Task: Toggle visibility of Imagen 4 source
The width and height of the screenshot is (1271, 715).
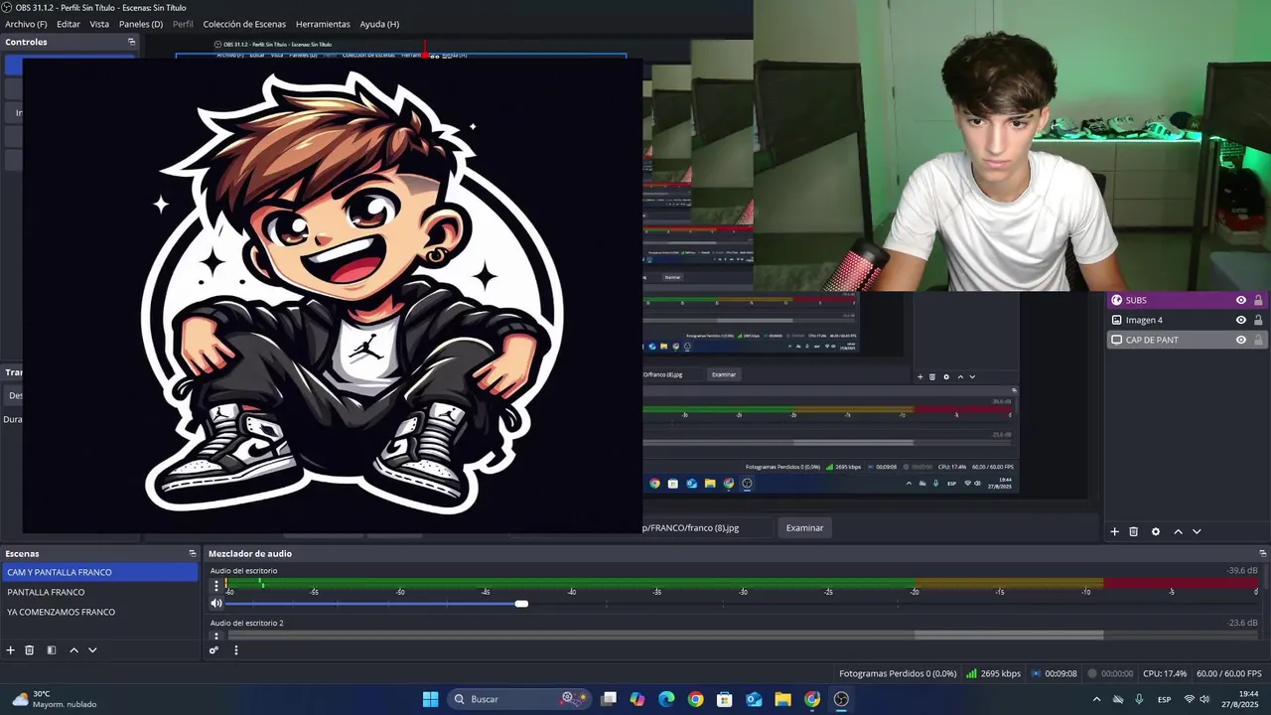Action: tap(1240, 320)
